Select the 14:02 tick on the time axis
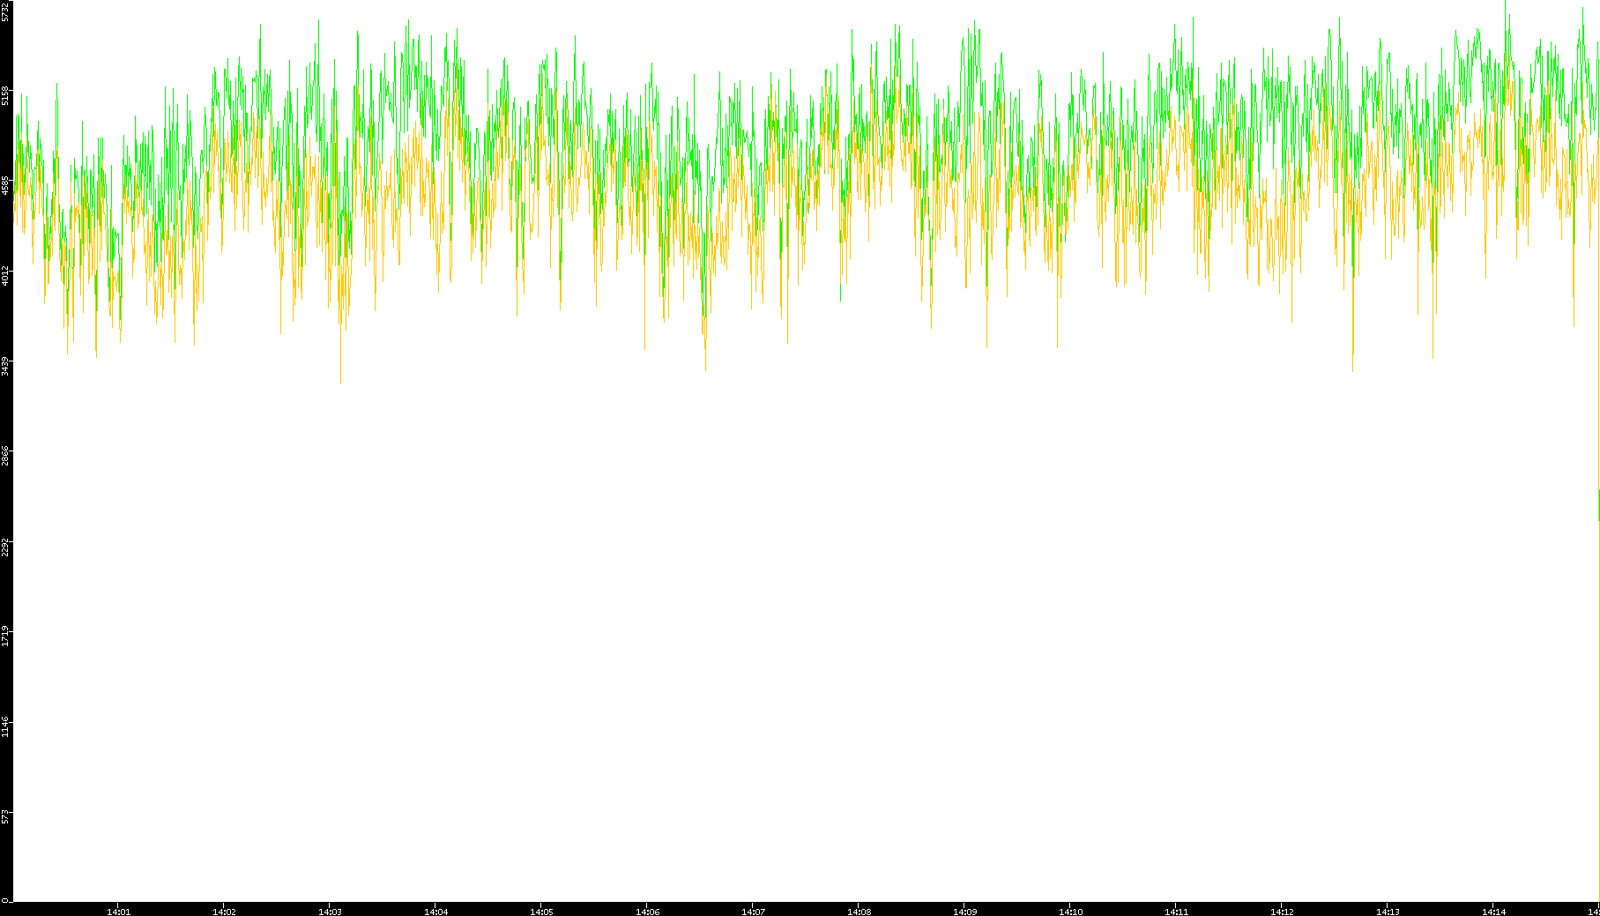This screenshot has height=916, width=1600. click(x=224, y=912)
